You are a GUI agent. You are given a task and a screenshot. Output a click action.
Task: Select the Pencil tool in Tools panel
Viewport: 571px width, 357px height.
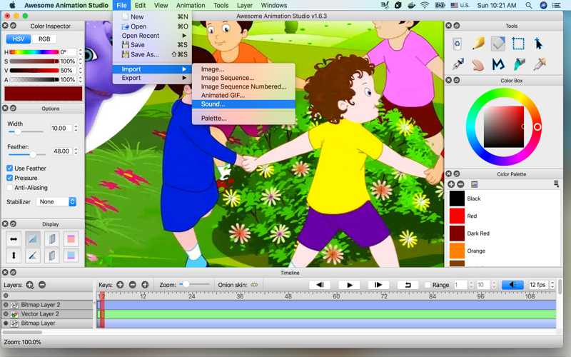coord(478,44)
